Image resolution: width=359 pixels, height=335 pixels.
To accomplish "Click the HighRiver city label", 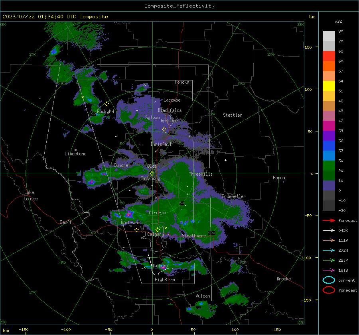I will [x=166, y=280].
